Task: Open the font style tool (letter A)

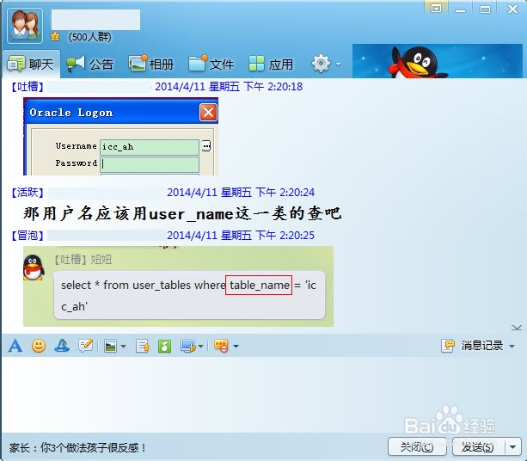Action: coord(15,346)
